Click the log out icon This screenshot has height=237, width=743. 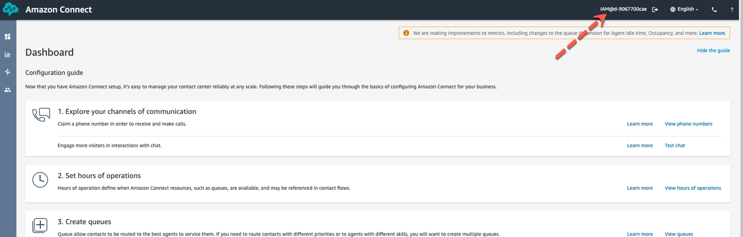pos(655,10)
